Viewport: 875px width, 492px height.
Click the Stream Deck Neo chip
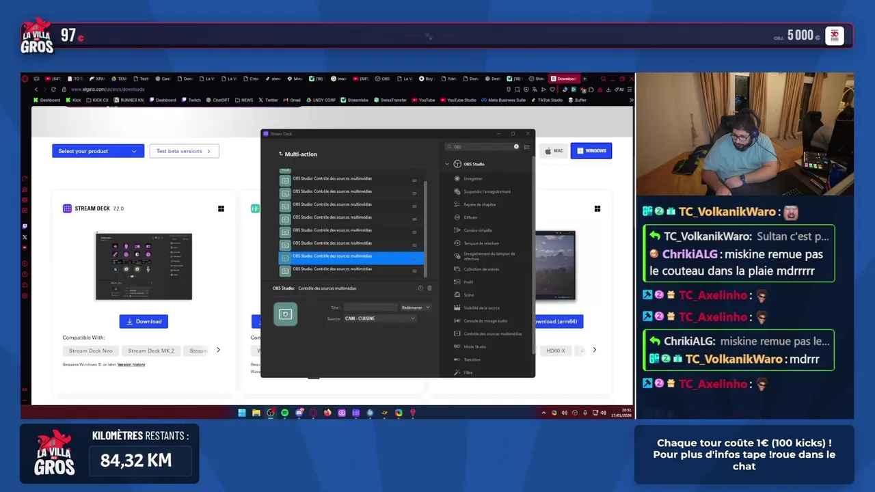91,351
